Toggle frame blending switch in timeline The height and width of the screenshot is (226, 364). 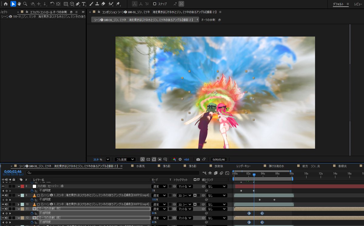click(x=216, y=173)
